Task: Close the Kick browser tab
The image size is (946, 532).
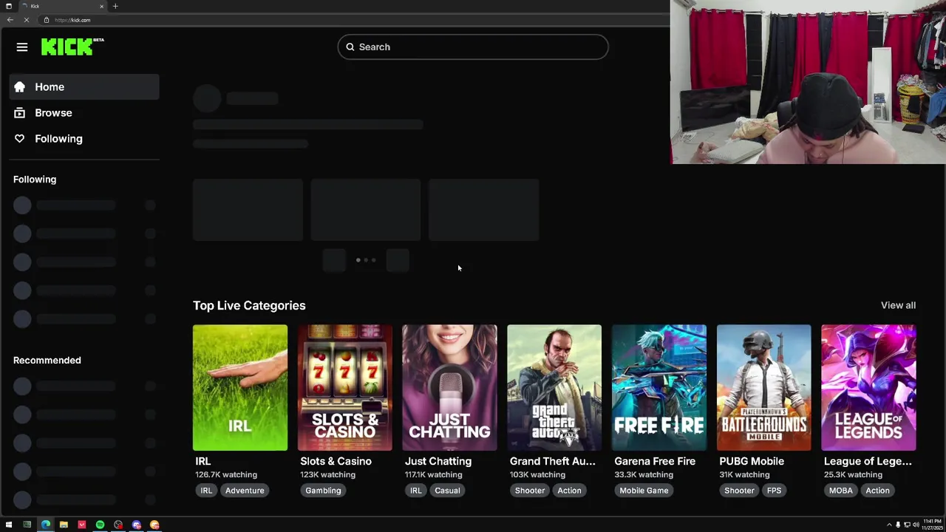Action: tap(101, 6)
